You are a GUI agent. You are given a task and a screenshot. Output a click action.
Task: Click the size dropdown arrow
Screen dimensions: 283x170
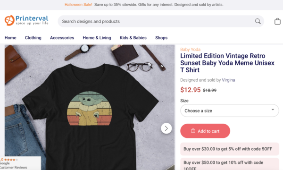point(273,110)
